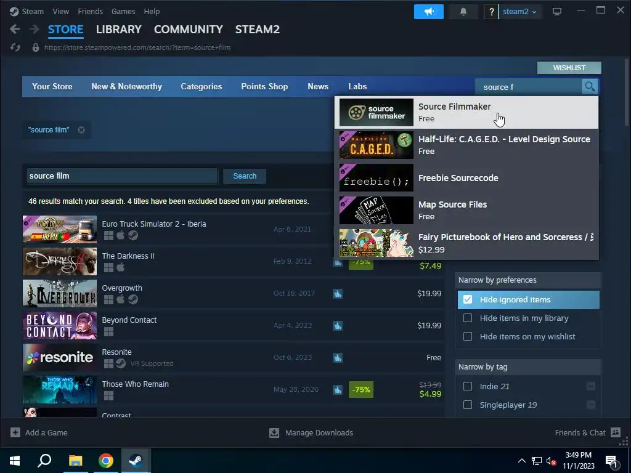Click the "source film" search results field
The image size is (631, 473).
coord(122,176)
